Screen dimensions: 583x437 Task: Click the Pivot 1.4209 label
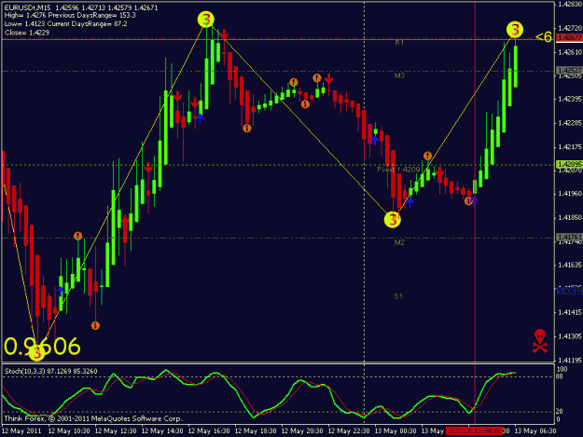click(398, 170)
